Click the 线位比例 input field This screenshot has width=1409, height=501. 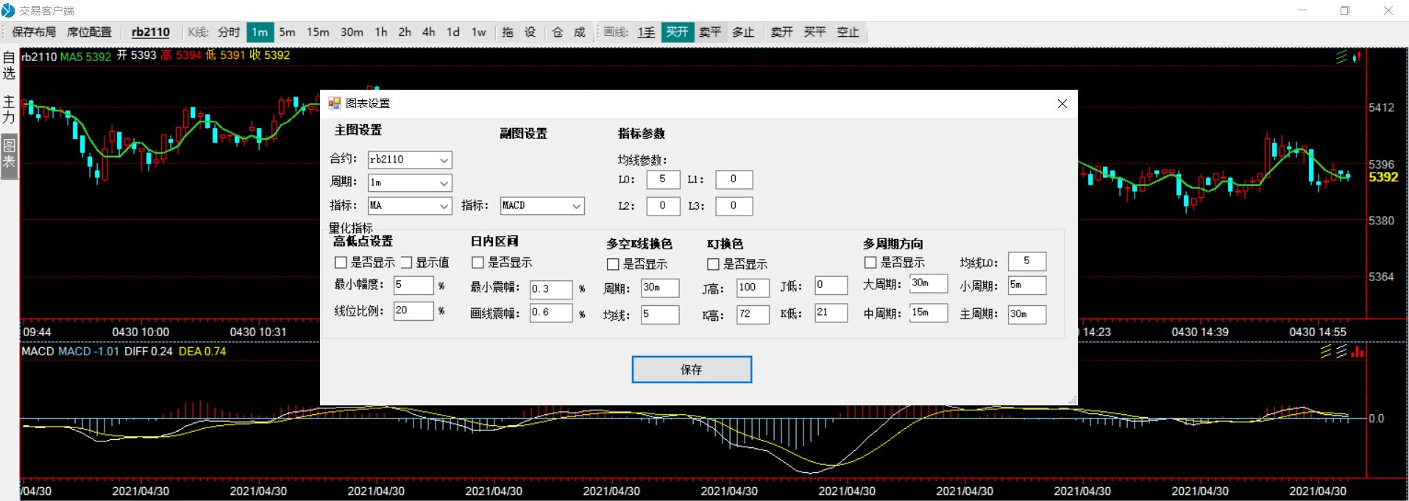[414, 310]
